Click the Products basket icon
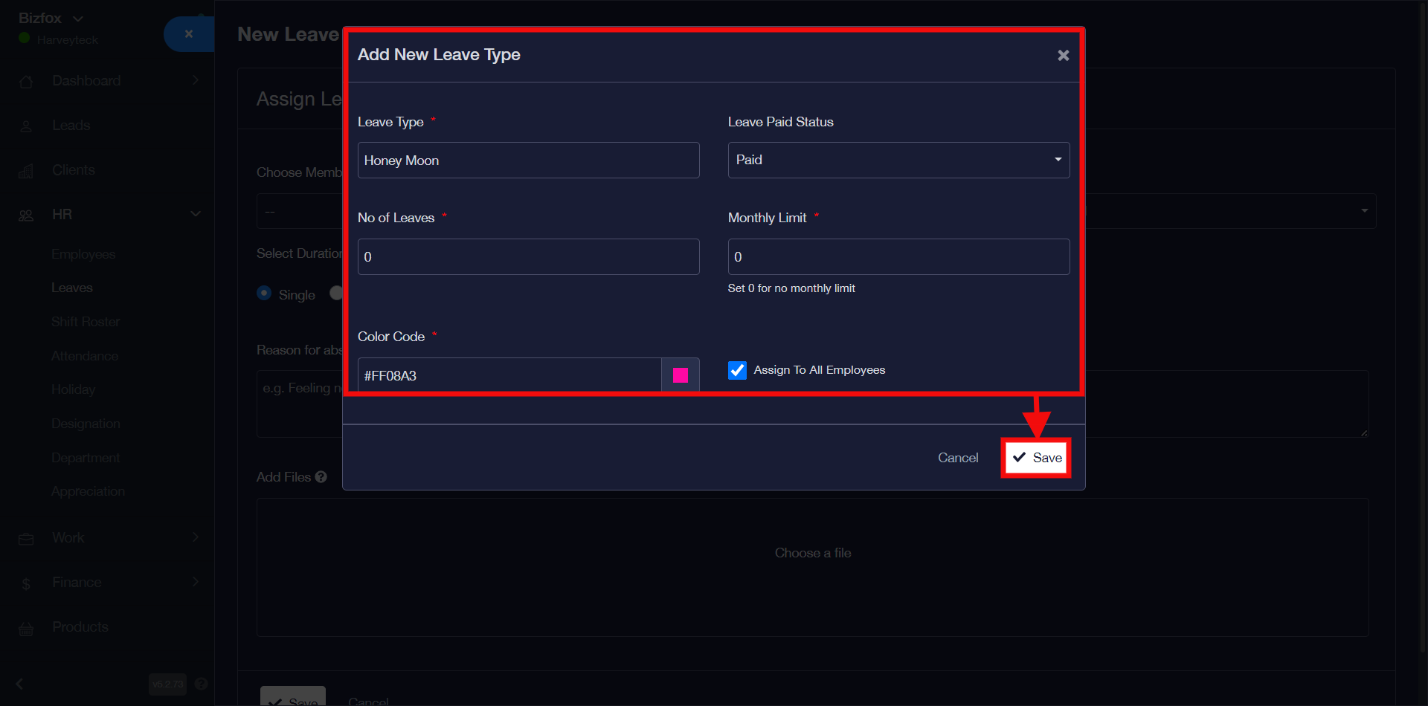 pyautogui.click(x=26, y=629)
